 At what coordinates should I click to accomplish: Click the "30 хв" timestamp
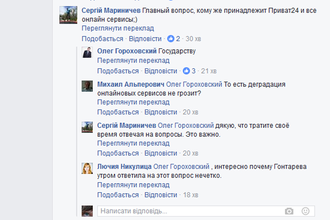point(193,39)
